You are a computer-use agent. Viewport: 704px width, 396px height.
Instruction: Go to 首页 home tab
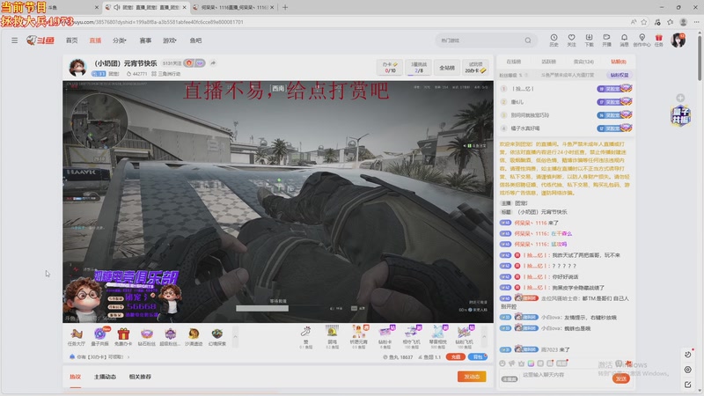[72, 40]
